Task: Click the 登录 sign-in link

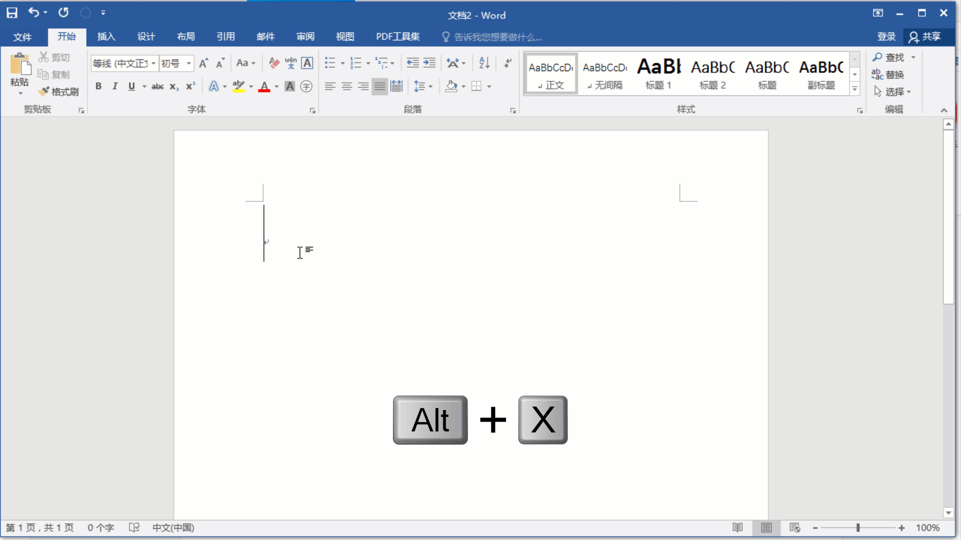Action: click(x=886, y=36)
